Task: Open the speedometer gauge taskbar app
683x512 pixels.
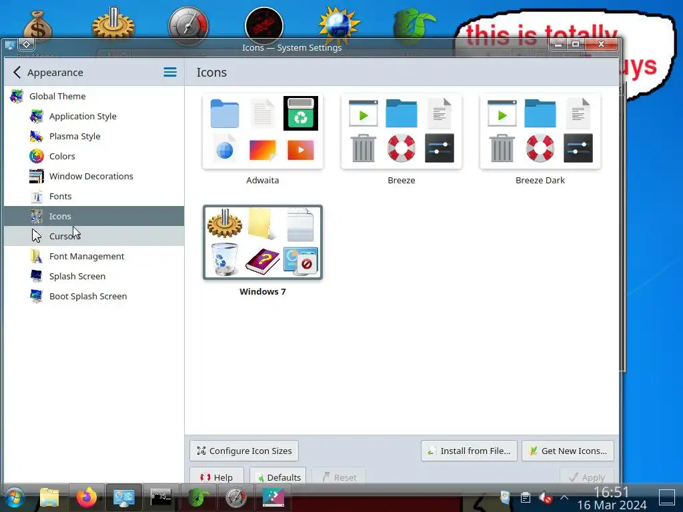Action: click(235, 497)
